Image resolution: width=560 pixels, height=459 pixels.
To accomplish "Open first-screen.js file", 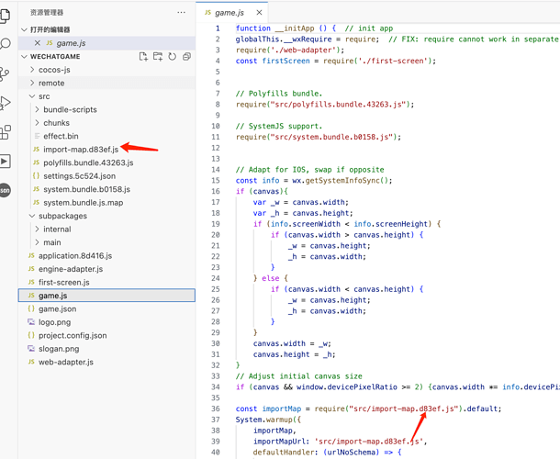I will point(64,282).
